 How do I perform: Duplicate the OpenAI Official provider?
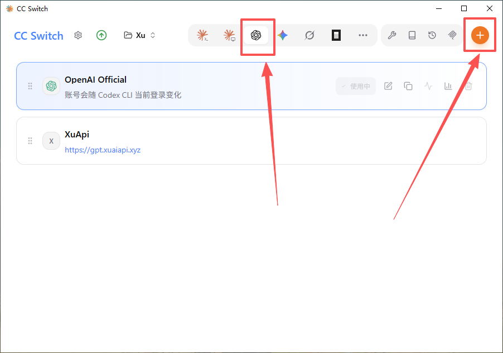[x=408, y=86]
